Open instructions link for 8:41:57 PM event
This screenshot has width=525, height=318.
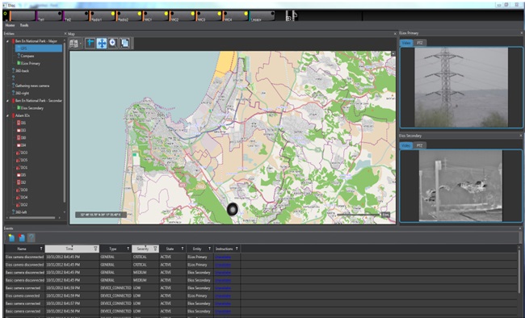click(223, 303)
